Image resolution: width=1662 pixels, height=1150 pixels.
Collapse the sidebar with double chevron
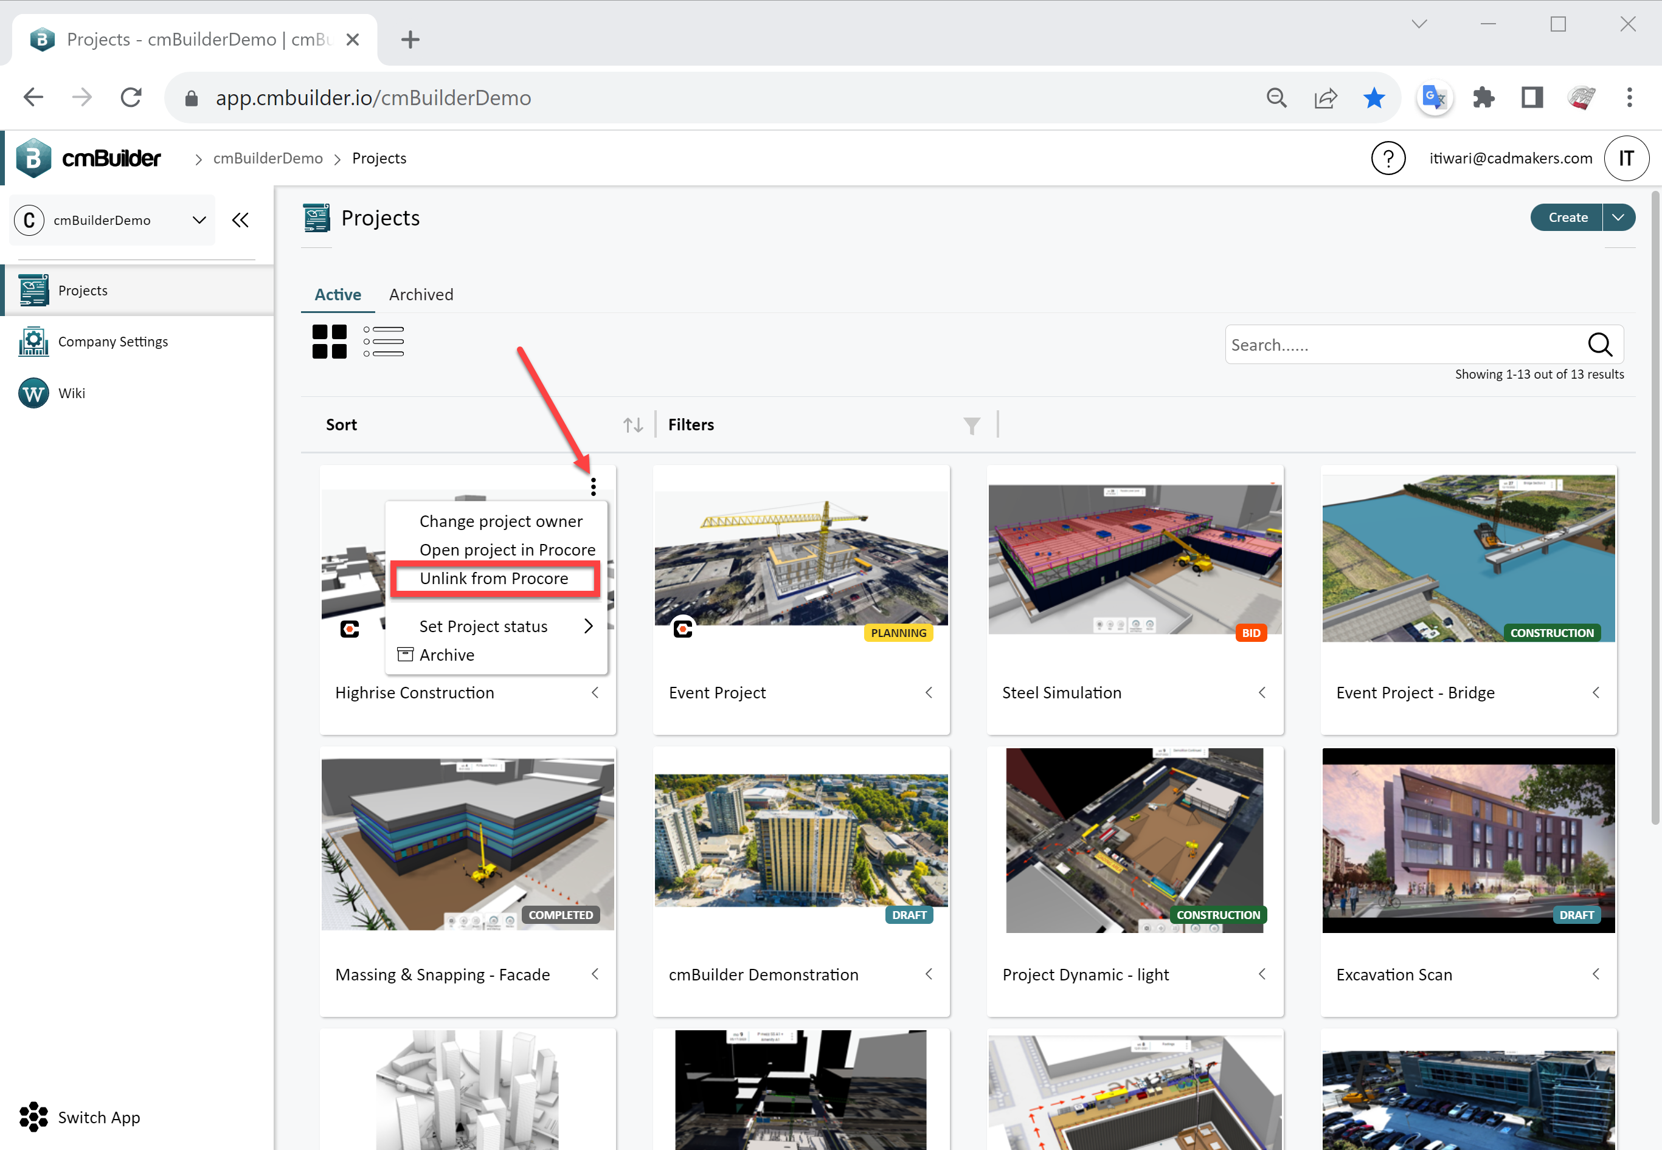pos(240,220)
